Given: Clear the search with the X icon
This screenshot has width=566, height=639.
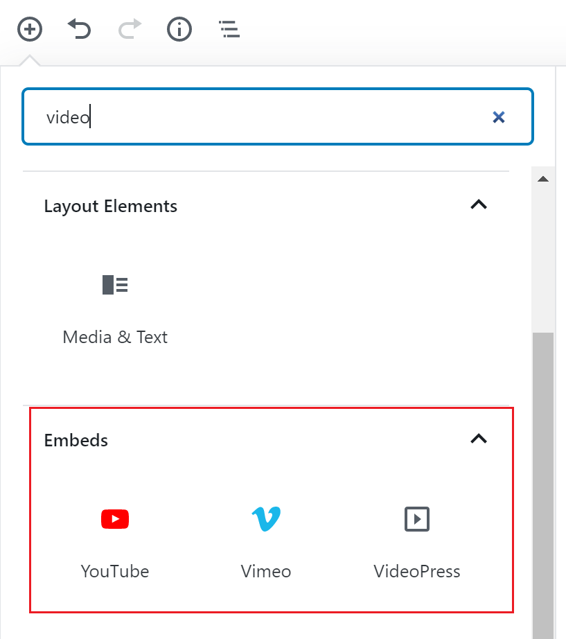Looking at the screenshot, I should tap(499, 117).
